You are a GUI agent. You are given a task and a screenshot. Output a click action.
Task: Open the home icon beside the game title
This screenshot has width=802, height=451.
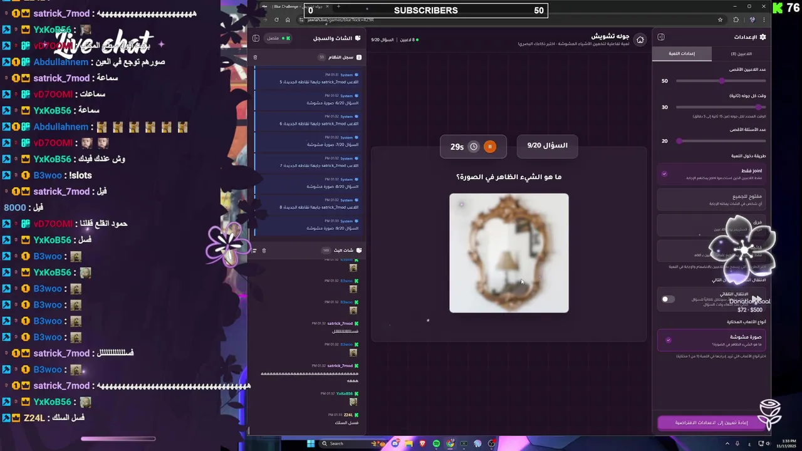[640, 40]
